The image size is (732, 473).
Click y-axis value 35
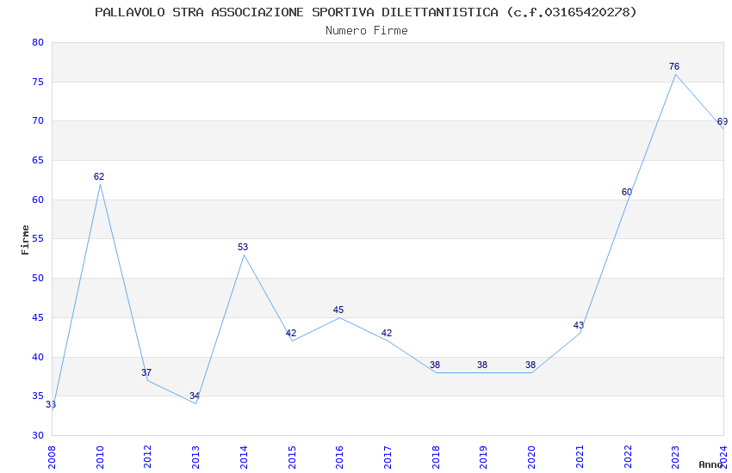(x=38, y=396)
